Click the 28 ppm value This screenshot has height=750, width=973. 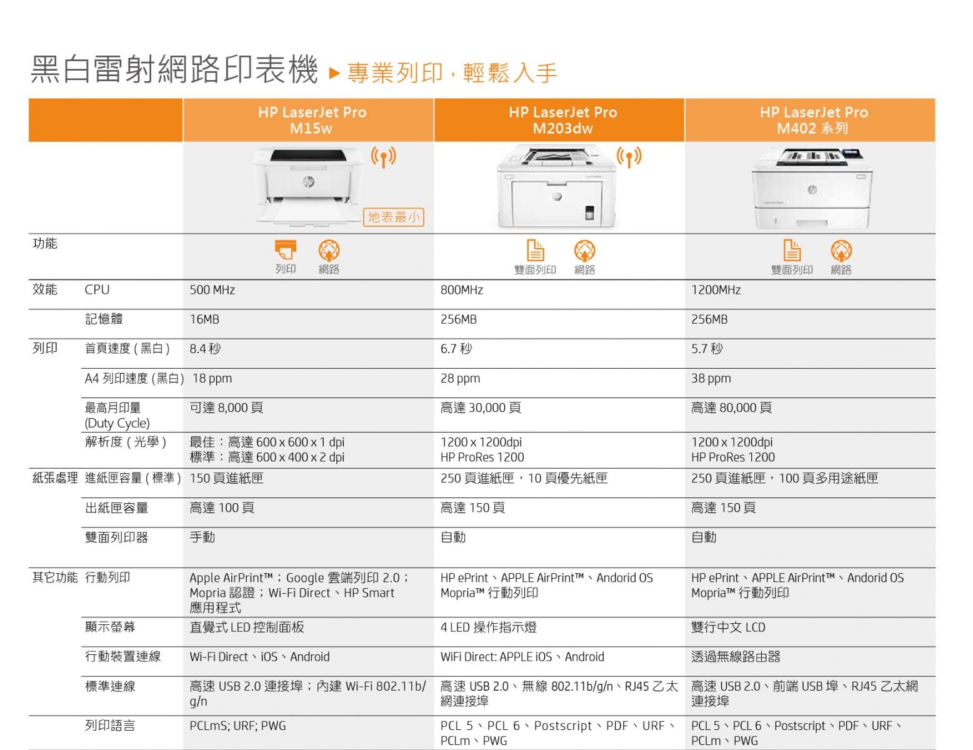[461, 378]
